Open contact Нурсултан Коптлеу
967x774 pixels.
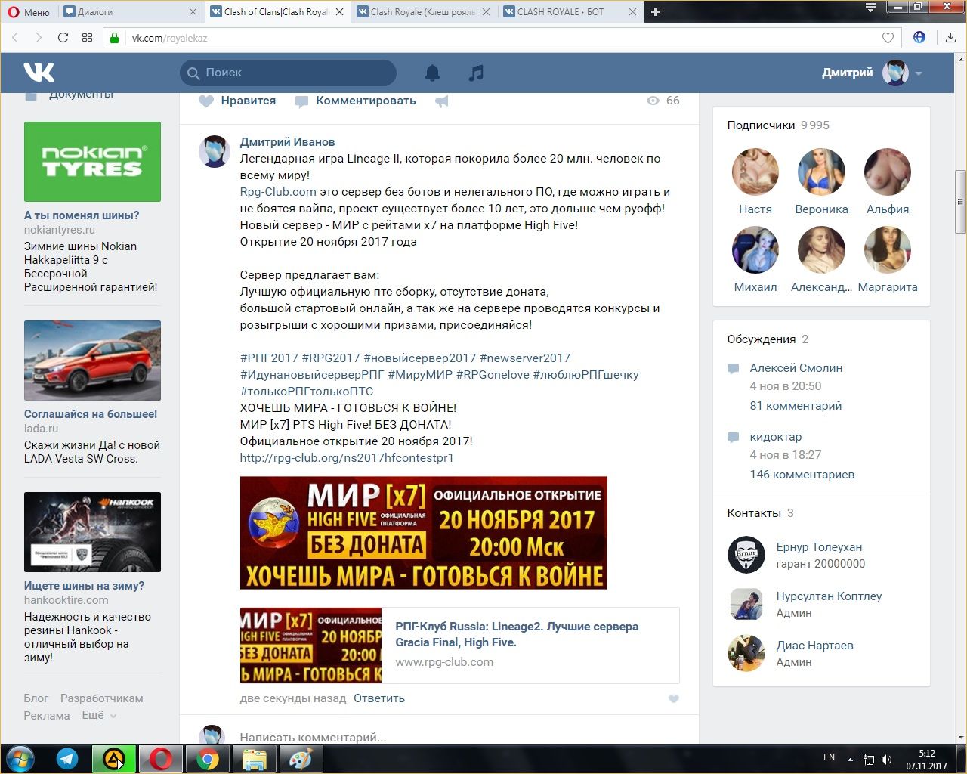[x=829, y=596]
